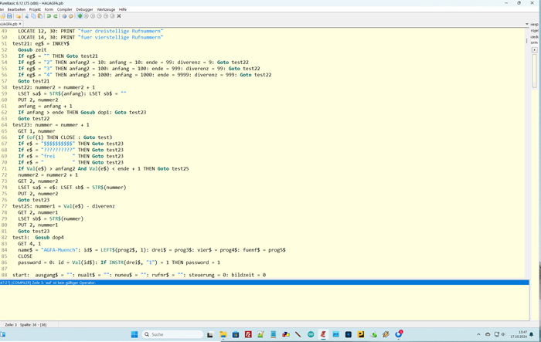This screenshot has height=342, width=541.
Task: Open a file with the folder toolbar icon
Action: pyautogui.click(x=3, y=16)
